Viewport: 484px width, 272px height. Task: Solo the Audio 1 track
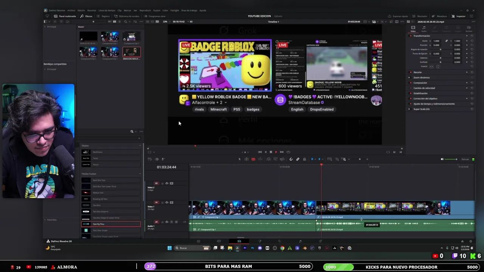pos(172,222)
